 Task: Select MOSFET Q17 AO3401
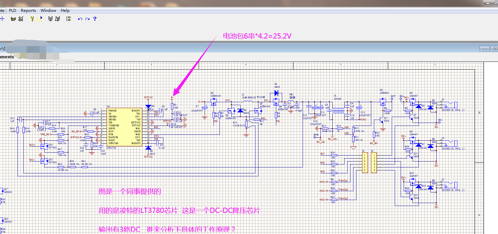coord(2,191)
